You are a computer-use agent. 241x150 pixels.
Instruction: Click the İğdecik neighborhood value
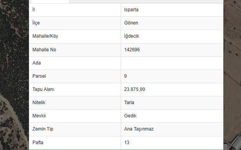[132, 36]
